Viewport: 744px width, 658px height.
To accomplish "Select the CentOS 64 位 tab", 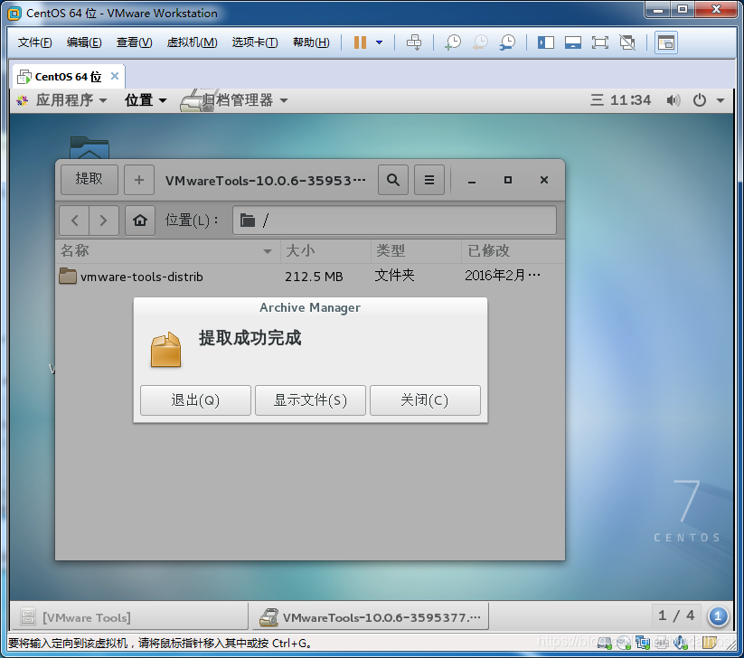I will (x=68, y=77).
